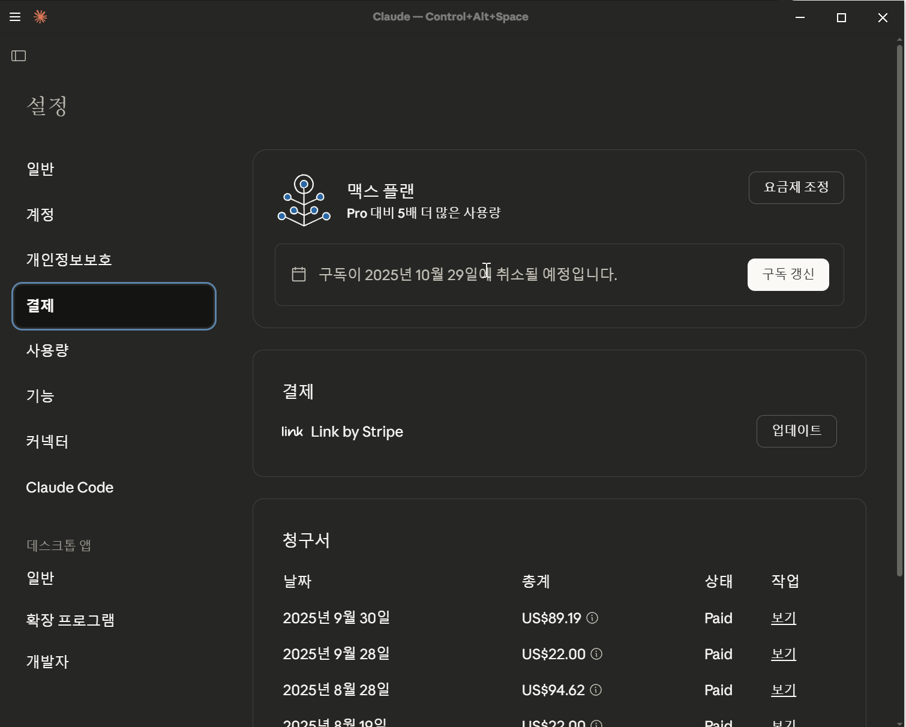Screen dimensions: 906x727
Task: Open the 일반 settings section
Action: [x=41, y=169]
